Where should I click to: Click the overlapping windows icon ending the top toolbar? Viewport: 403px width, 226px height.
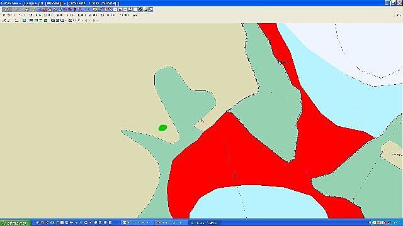coord(150,9)
